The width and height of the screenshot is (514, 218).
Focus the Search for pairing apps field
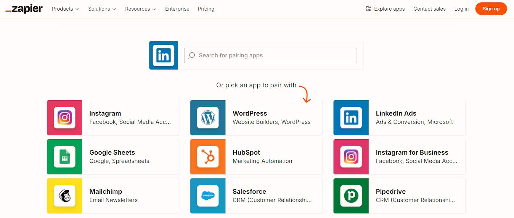(x=270, y=55)
